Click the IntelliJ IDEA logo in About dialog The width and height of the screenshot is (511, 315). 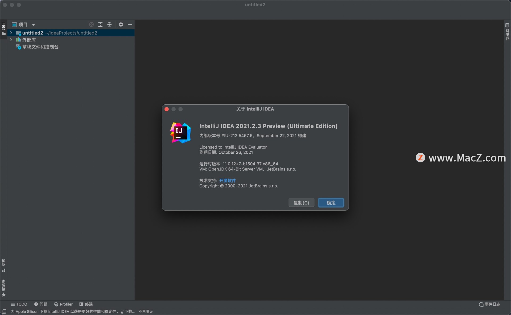pyautogui.click(x=180, y=133)
